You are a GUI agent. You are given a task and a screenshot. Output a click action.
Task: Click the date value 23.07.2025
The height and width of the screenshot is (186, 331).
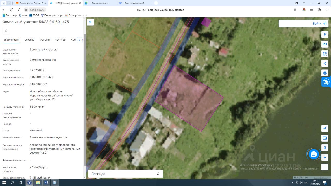37,70
